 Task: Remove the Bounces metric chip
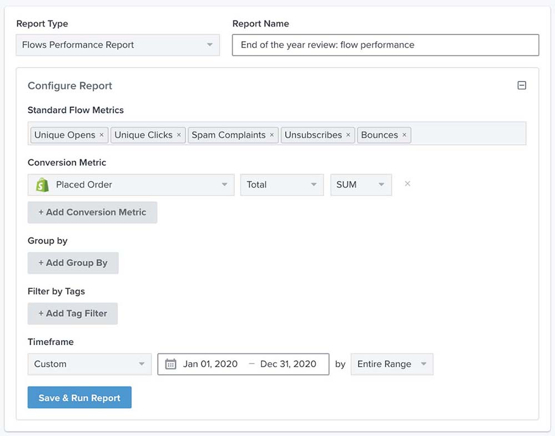[404, 134]
